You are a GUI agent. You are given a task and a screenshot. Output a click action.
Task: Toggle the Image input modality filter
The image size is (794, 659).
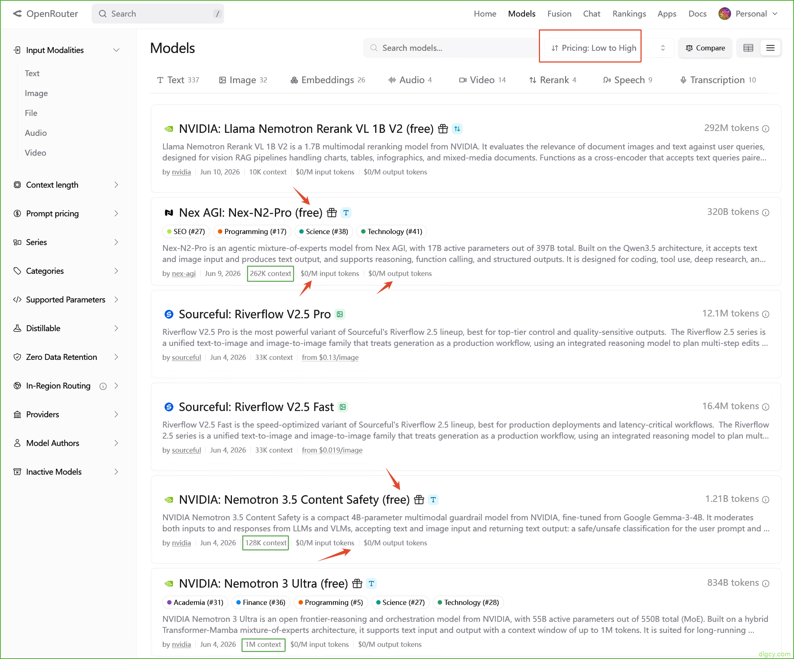pyautogui.click(x=36, y=93)
